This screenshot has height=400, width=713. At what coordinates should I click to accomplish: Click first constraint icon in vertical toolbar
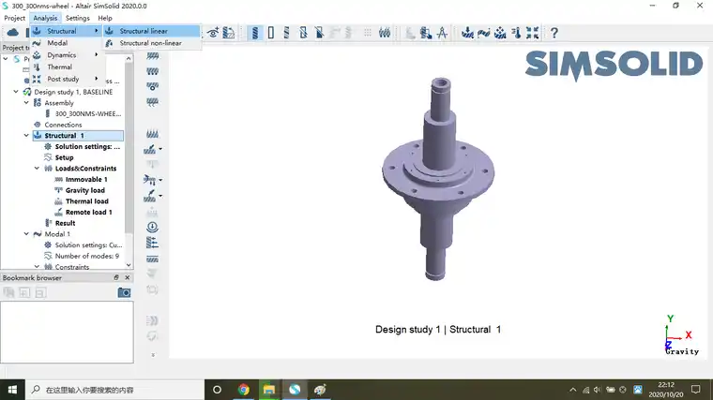[152, 56]
